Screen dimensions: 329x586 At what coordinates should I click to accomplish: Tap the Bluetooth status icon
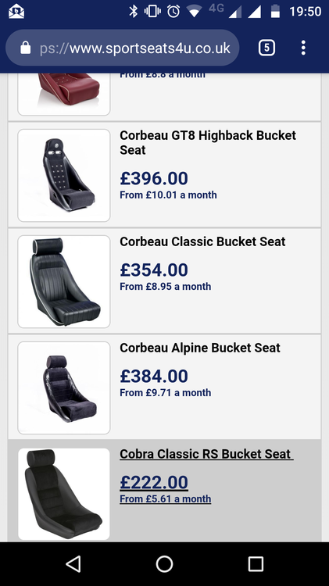pos(133,11)
